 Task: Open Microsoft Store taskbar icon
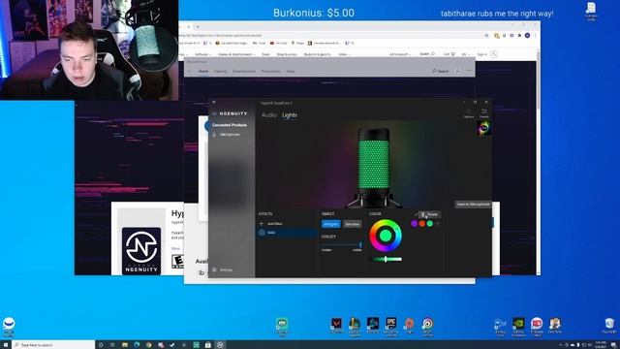coord(208,345)
